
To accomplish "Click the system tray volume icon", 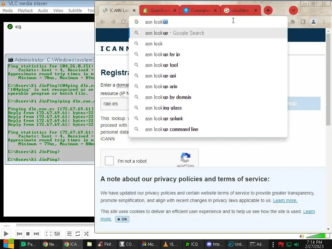I will click(x=296, y=244).
